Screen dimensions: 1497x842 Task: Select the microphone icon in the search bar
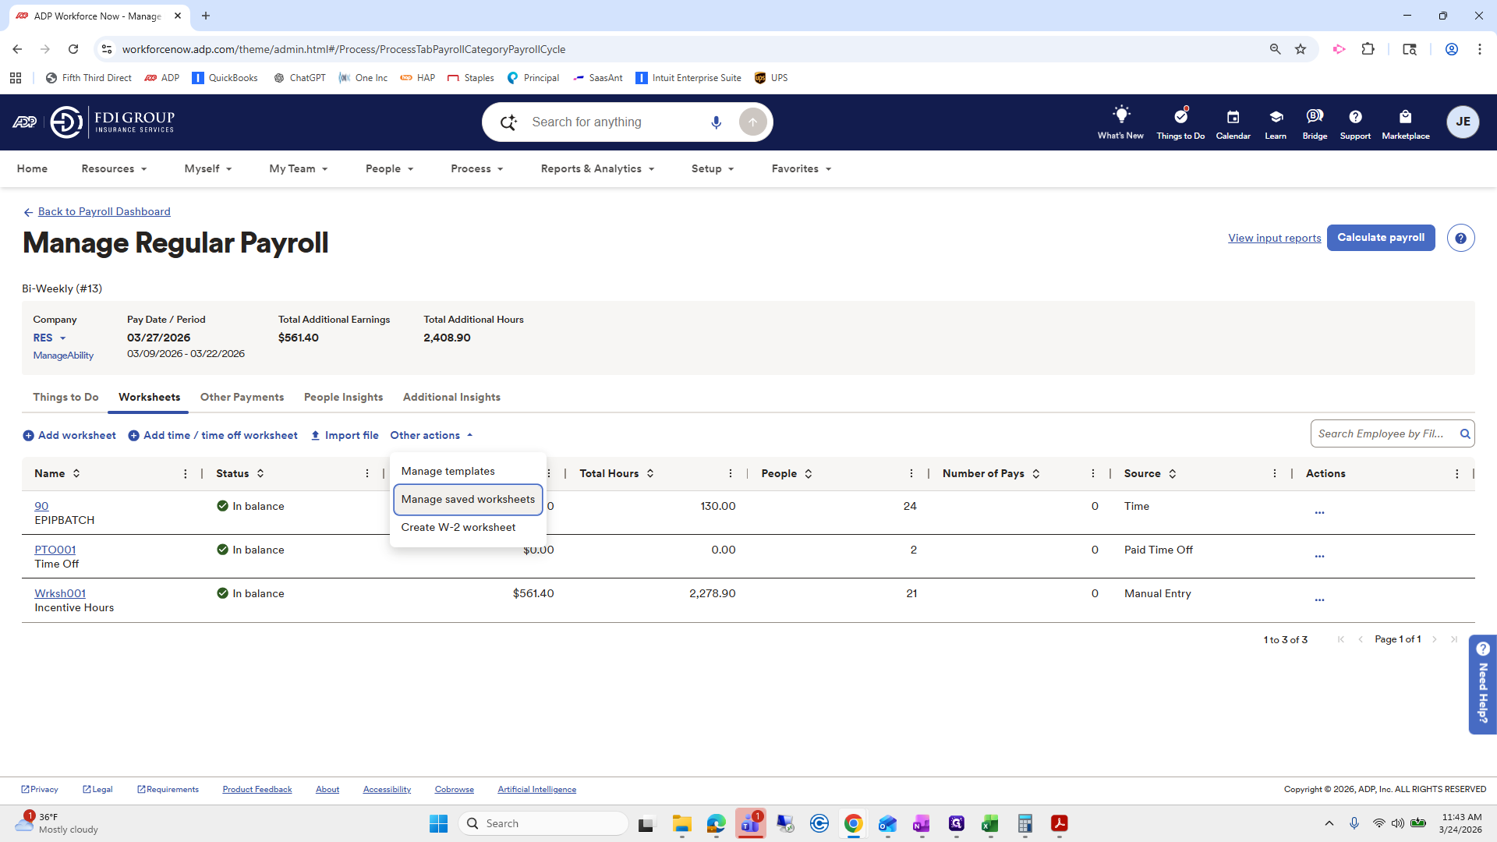(x=717, y=122)
